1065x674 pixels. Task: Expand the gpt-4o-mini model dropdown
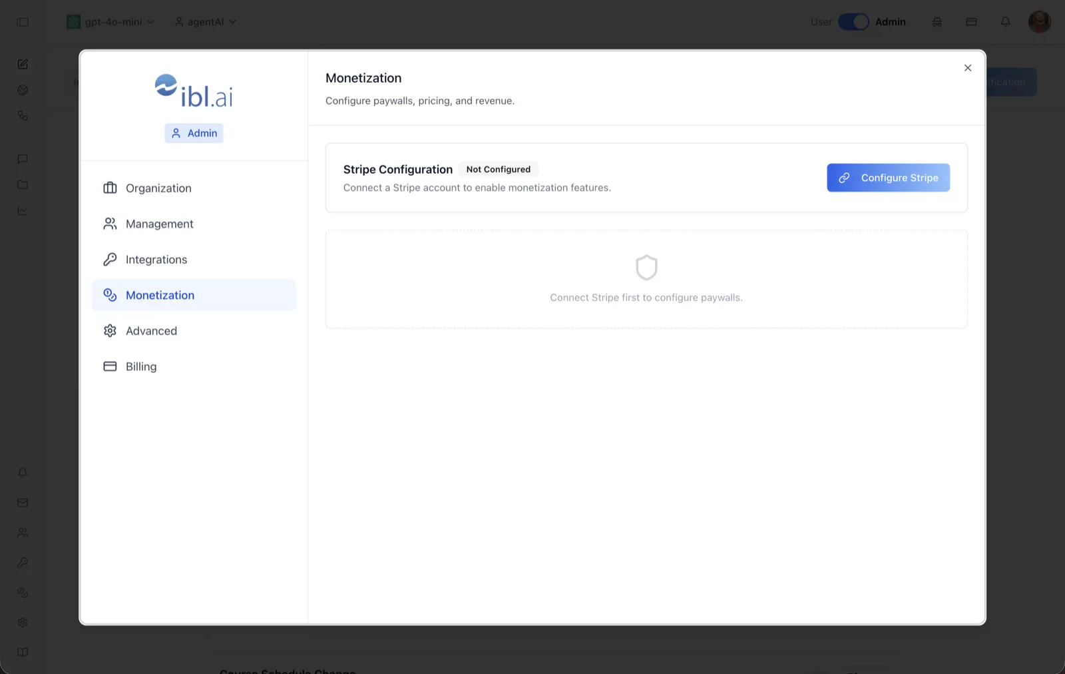click(110, 22)
